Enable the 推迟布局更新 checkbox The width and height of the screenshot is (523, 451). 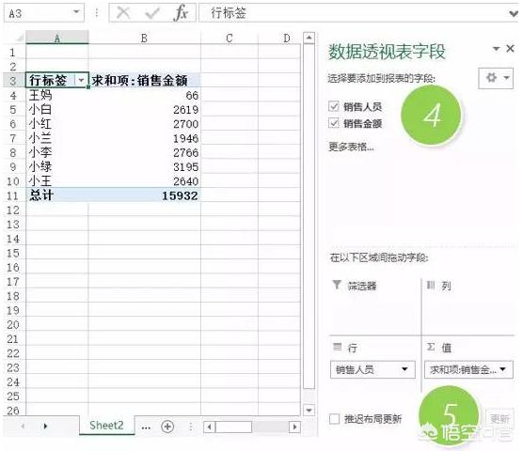(x=334, y=419)
